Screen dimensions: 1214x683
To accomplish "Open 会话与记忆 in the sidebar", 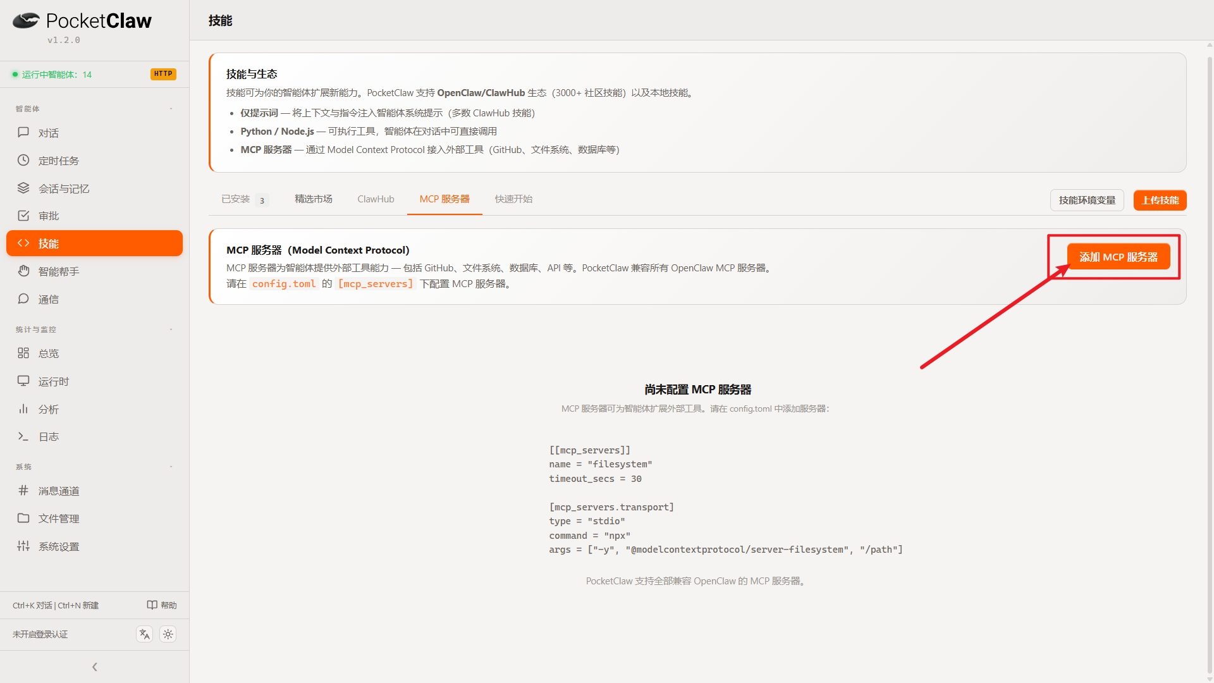I will (x=94, y=188).
